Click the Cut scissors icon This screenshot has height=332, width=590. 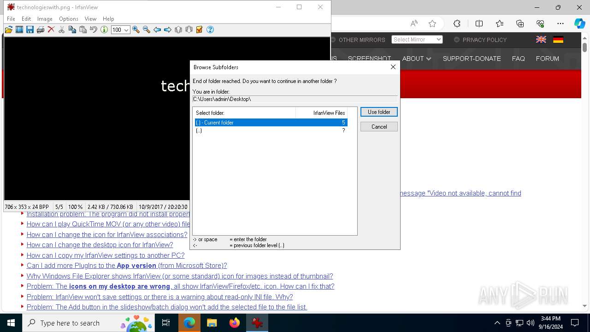(x=61, y=30)
